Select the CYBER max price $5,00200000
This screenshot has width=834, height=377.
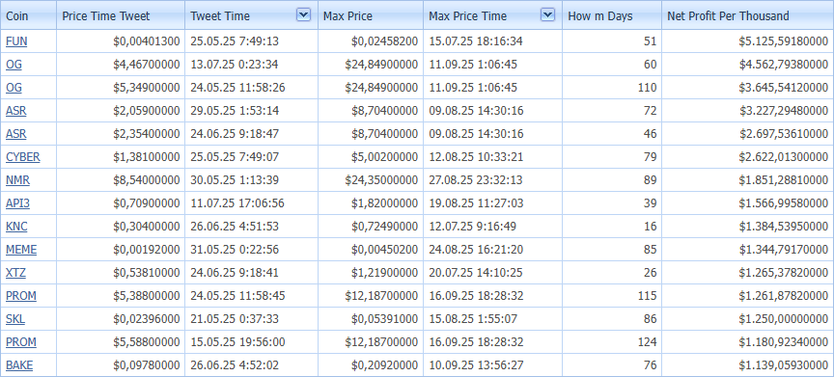371,157
